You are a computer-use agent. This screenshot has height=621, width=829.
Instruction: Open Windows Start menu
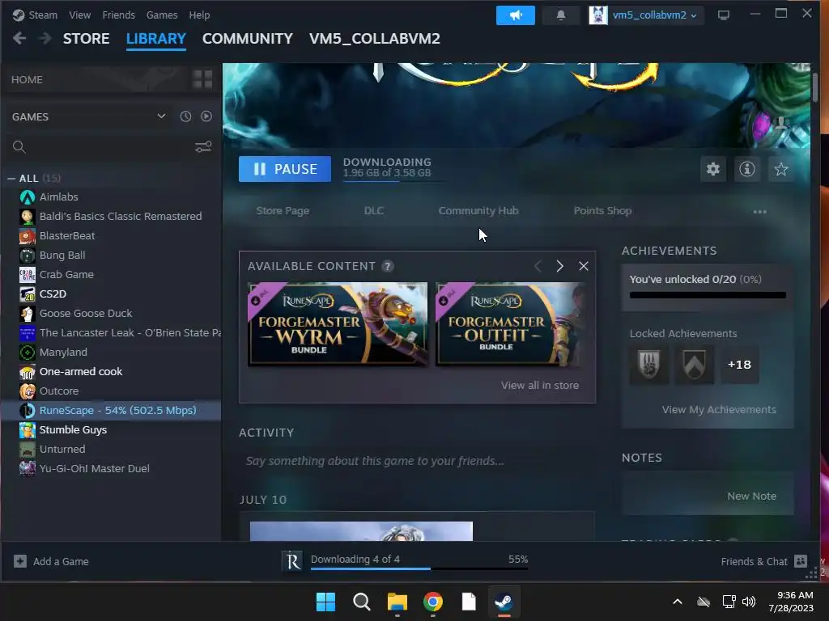[325, 602]
